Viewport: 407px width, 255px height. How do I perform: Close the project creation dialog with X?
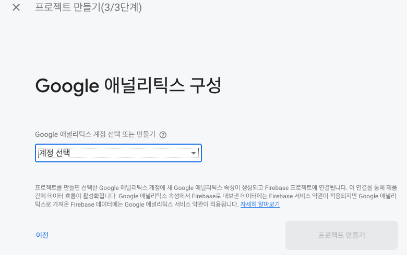pyautogui.click(x=16, y=8)
